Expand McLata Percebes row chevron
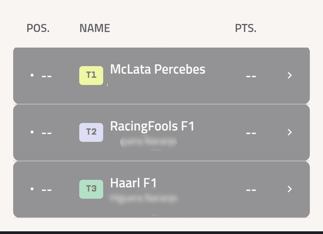 pos(290,75)
